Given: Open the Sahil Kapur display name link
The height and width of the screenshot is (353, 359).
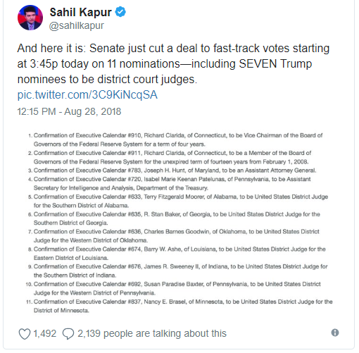Looking at the screenshot, I should [80, 12].
